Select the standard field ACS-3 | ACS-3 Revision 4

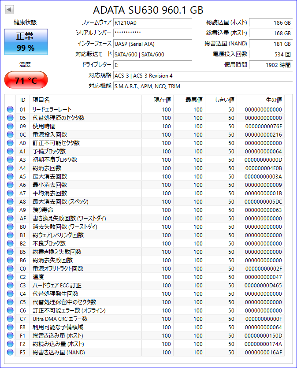tap(203, 76)
